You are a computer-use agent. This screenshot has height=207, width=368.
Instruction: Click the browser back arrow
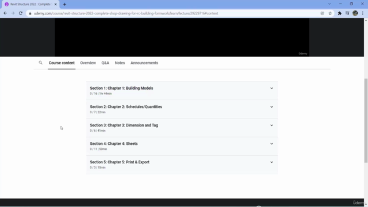(5, 13)
